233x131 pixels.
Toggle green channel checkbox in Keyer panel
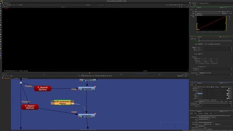(222, 12)
